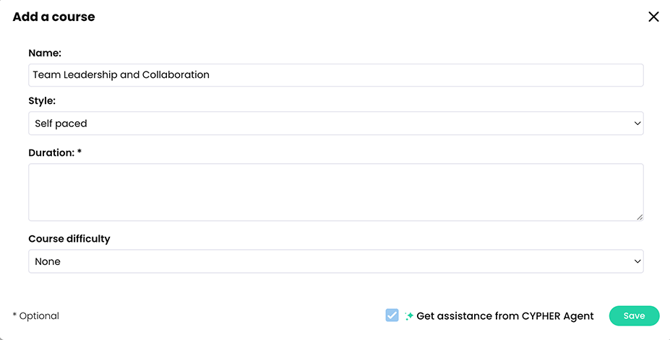Click inside the Duration text area

point(335,191)
